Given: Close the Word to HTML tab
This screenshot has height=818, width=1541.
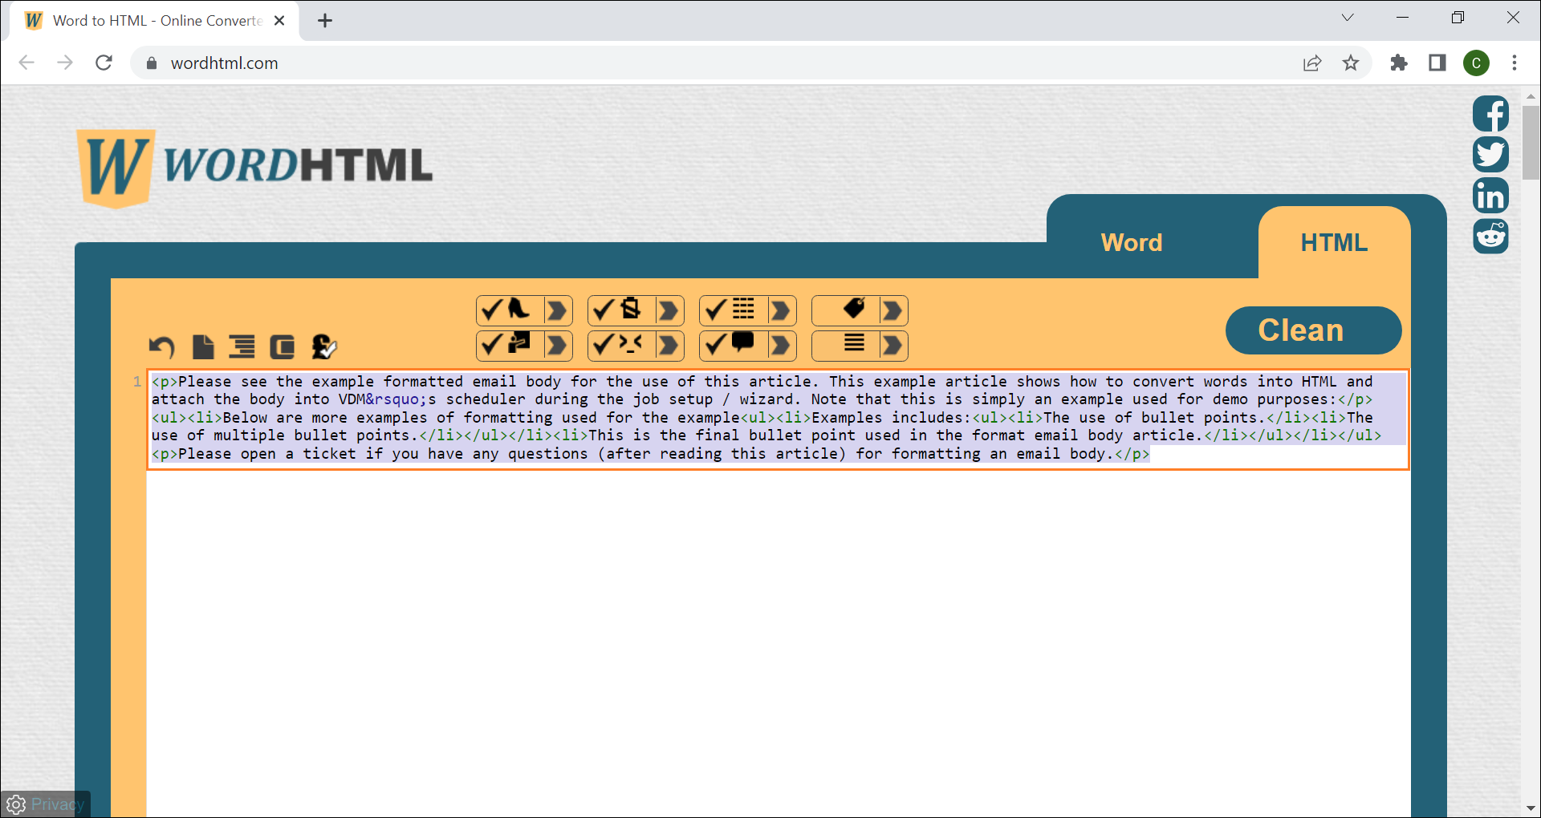Looking at the screenshot, I should [279, 21].
